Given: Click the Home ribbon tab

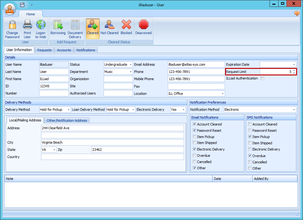Looking at the screenshot, I should click(31, 14).
